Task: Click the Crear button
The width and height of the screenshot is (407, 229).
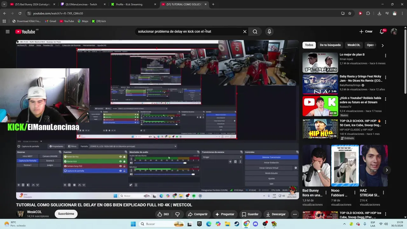Action: click(366, 31)
